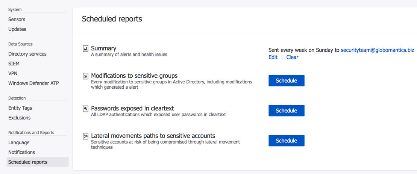Go to the Updates page
This screenshot has height=174, width=417.
point(17,29)
